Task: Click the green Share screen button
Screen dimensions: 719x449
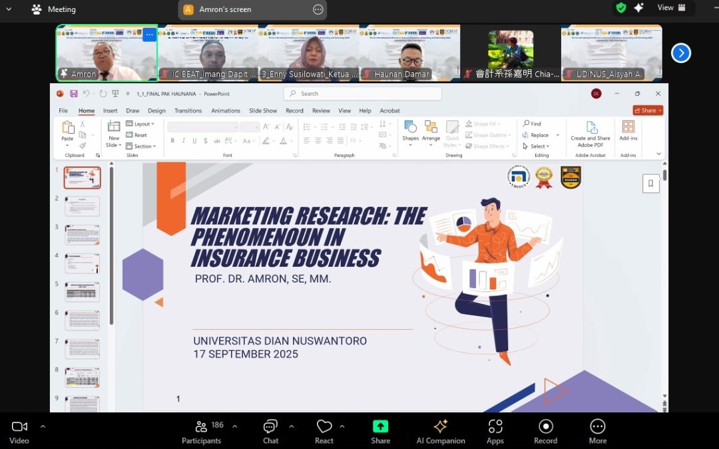Action: [380, 431]
